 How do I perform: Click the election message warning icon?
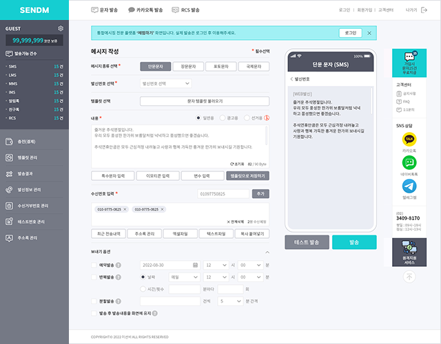267,118
